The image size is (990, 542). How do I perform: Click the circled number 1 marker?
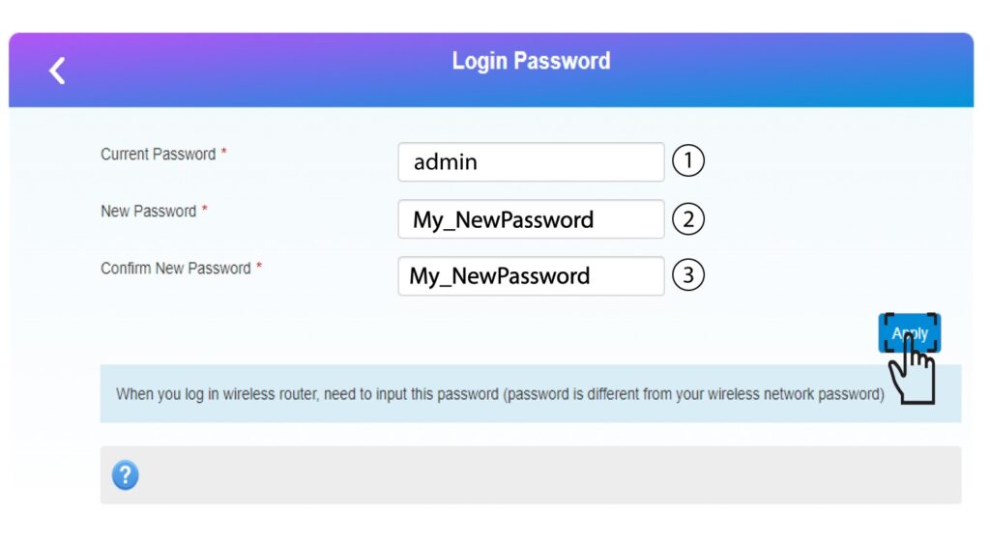pyautogui.click(x=687, y=161)
